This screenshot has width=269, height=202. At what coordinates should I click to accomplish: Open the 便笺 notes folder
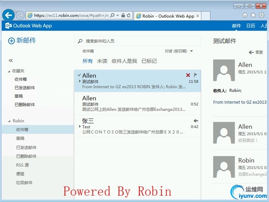(20, 174)
